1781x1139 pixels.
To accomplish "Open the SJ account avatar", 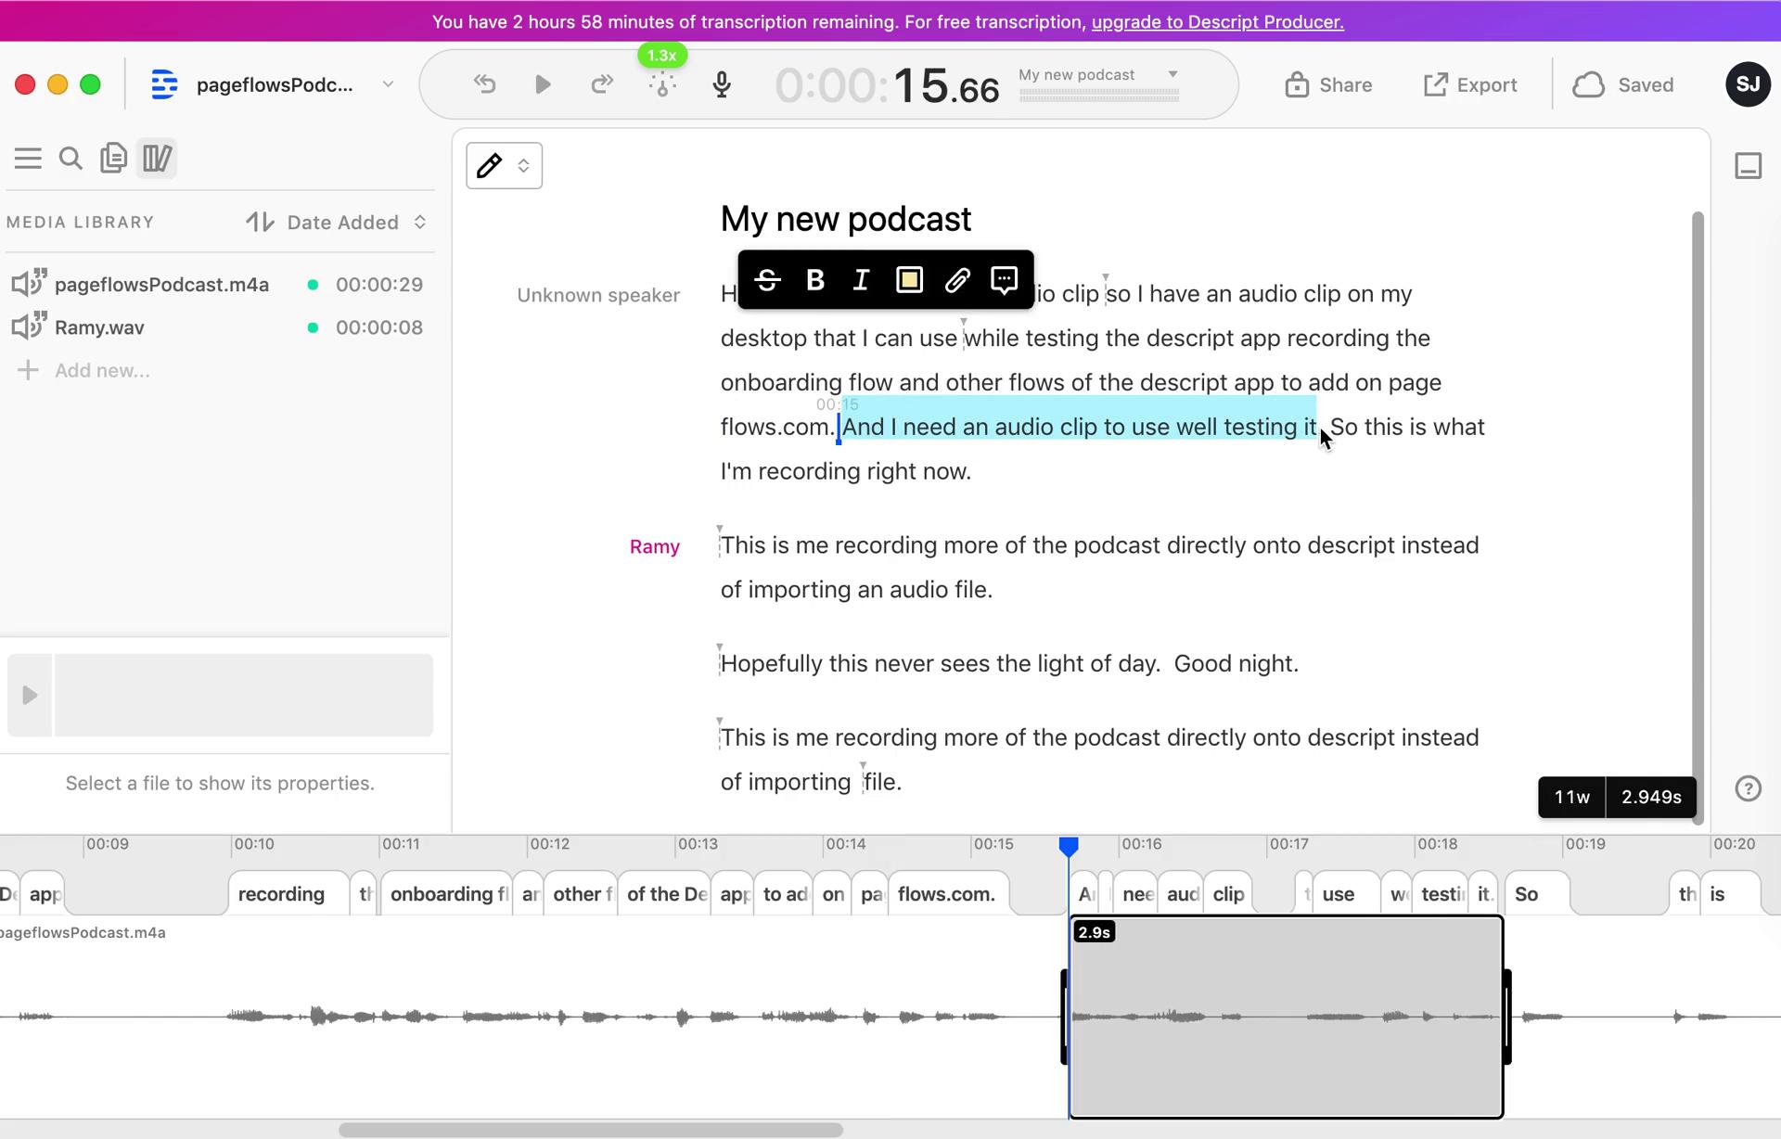I will click(x=1748, y=84).
